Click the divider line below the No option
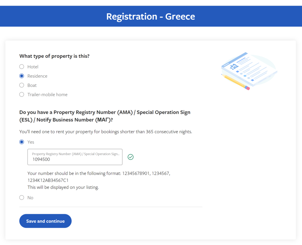 111,206
